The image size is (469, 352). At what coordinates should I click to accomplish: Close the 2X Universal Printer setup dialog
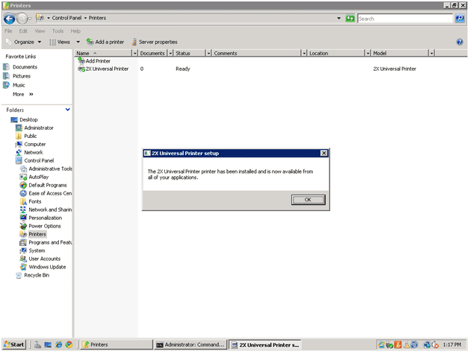tap(323, 154)
